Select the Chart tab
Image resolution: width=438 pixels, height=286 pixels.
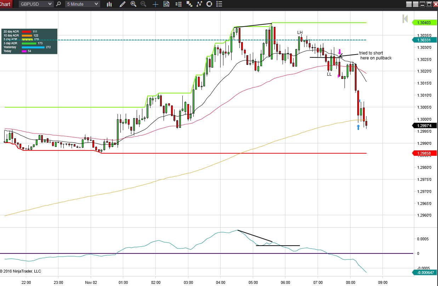point(6,4)
